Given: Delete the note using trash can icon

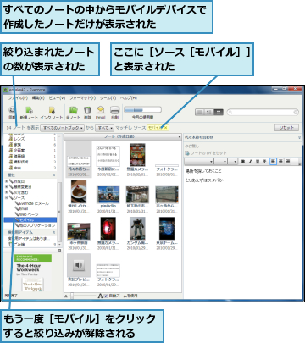Looking at the screenshot, I should pyautogui.click(x=87, y=113).
